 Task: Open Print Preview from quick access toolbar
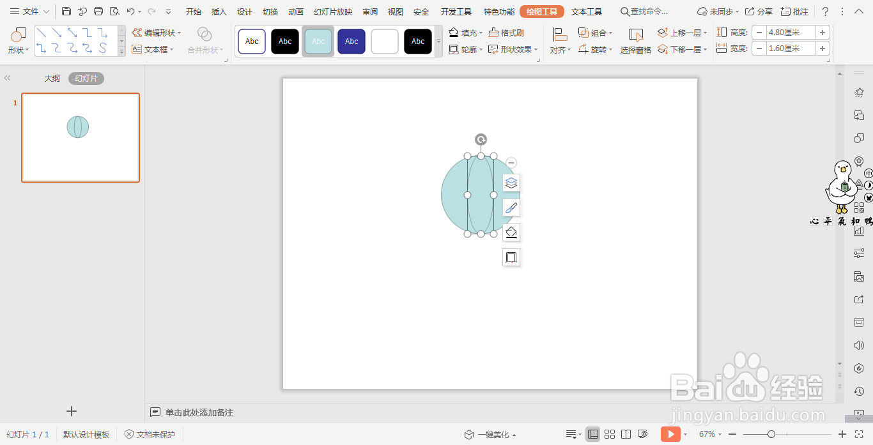114,11
